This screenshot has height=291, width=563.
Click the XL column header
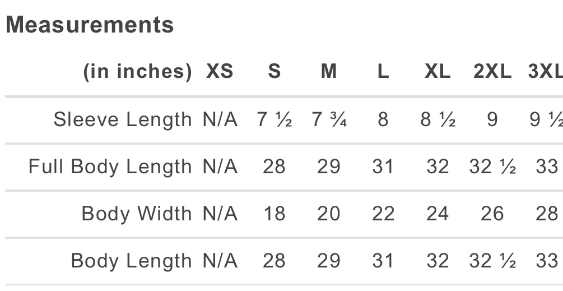(x=438, y=72)
